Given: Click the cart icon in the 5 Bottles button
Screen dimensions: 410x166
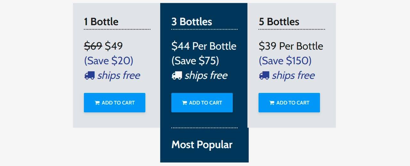Looking at the screenshot, I should (272, 103).
